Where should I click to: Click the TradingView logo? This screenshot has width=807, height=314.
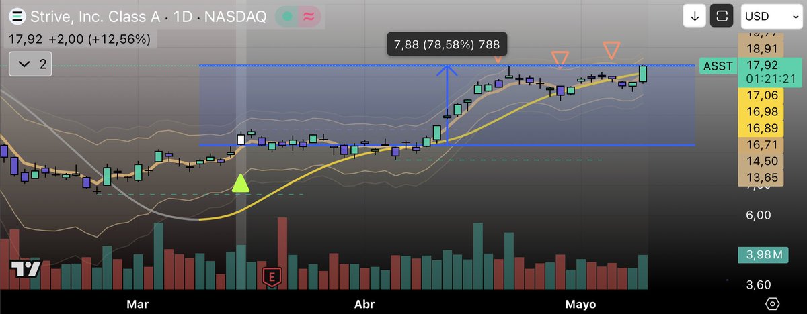tap(26, 268)
